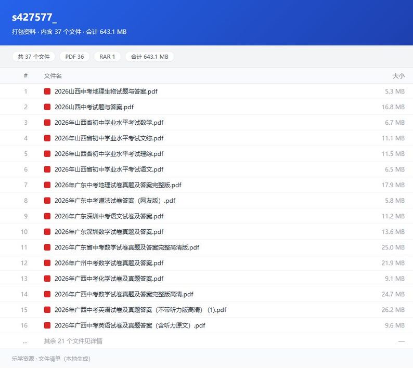
Task: Click row number 10 in the list
Action: coord(24,232)
